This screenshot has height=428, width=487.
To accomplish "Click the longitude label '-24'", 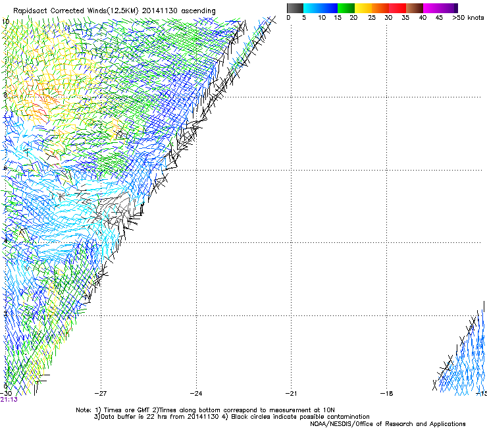I will coord(196,394).
